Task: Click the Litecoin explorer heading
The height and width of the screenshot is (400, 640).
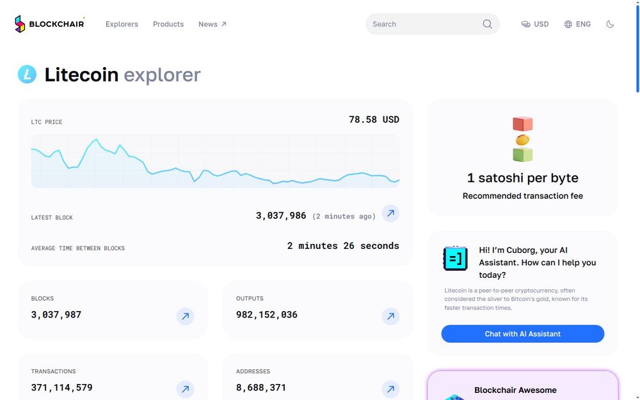Action: point(122,75)
